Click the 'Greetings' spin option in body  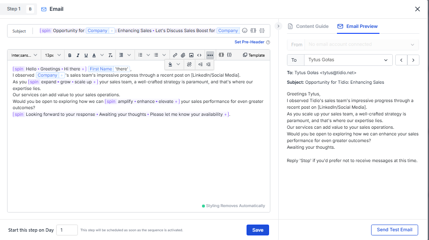50,69
